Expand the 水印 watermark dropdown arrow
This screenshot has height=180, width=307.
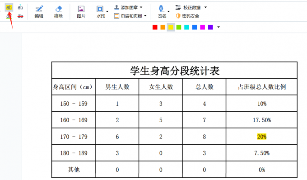(107, 11)
